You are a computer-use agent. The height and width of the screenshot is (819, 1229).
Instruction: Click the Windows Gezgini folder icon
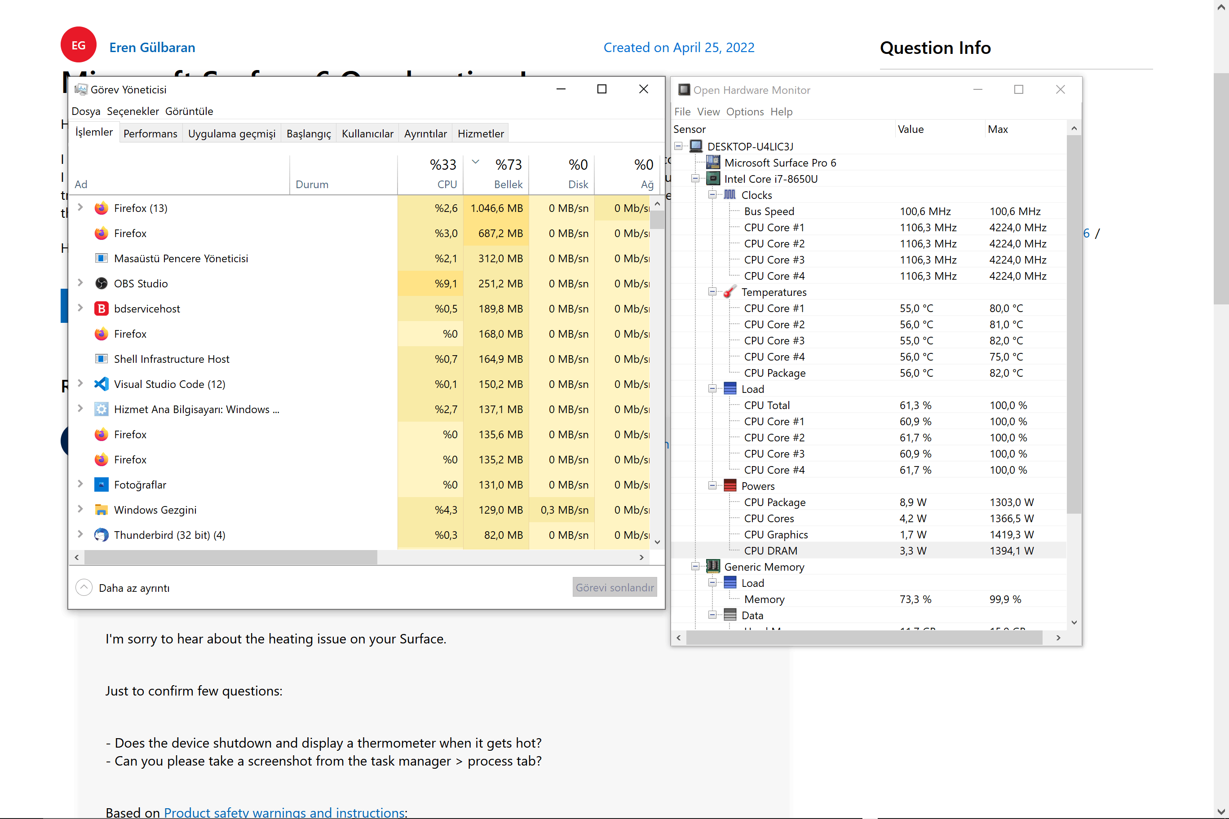coord(102,510)
